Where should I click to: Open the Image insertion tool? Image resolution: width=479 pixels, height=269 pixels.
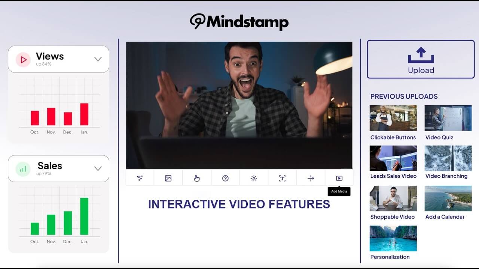click(x=168, y=178)
